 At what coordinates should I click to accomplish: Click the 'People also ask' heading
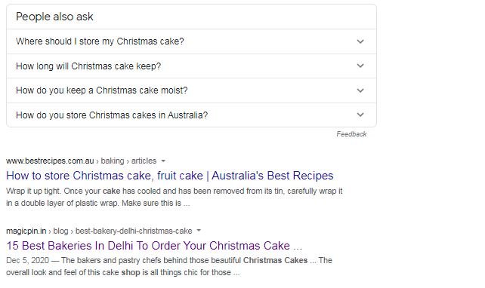[54, 17]
